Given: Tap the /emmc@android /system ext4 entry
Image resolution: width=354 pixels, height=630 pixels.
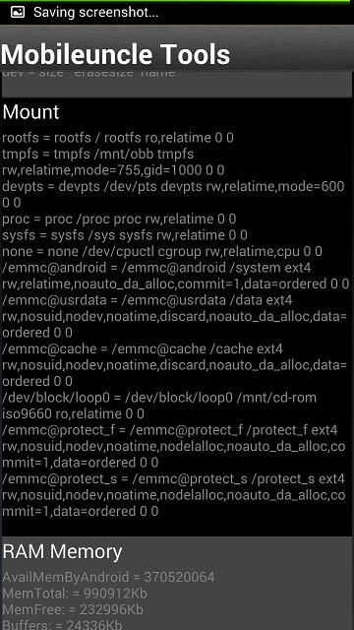Looking at the screenshot, I should pyautogui.click(x=176, y=276).
